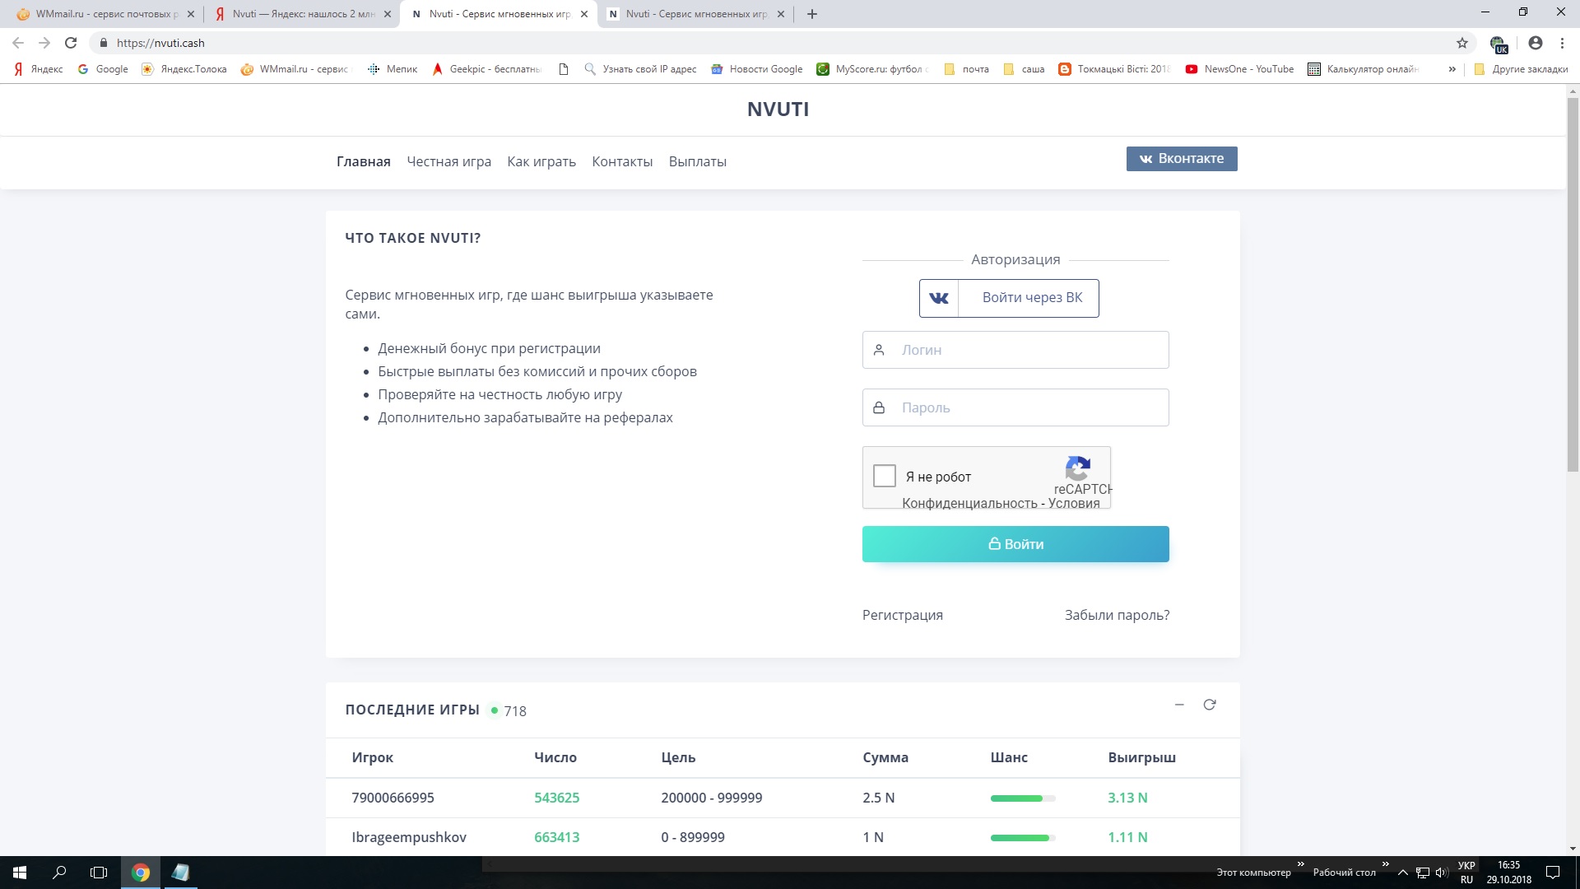Click chance bar for player 79000666995
This screenshot has width=1580, height=889.
[x=1023, y=798]
